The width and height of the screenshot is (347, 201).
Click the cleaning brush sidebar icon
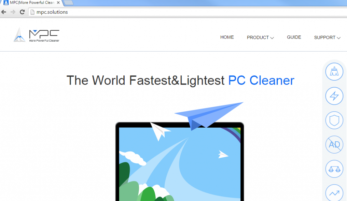point(334,72)
